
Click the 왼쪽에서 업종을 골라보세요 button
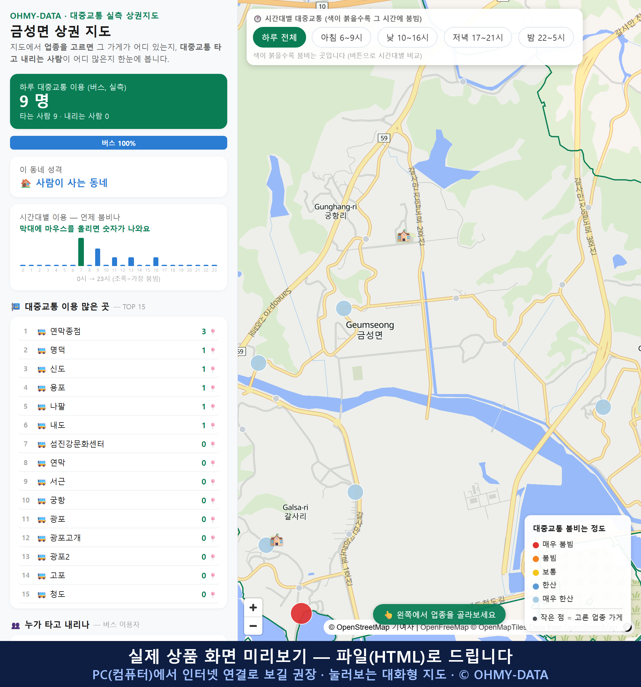(x=439, y=614)
